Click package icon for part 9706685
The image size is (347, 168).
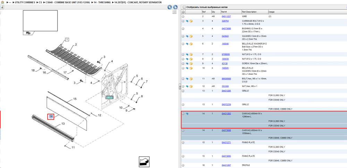(191, 54)
